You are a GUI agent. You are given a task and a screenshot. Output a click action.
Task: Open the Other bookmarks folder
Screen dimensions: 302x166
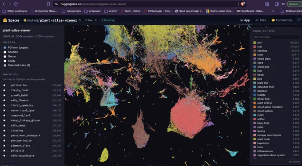point(15,11)
